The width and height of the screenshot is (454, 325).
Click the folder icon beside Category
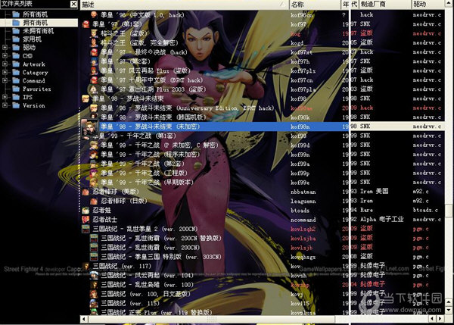[x=16, y=73]
